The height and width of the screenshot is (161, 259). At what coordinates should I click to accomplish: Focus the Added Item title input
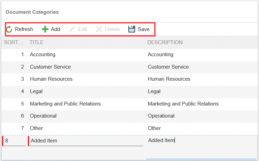(x=86, y=141)
